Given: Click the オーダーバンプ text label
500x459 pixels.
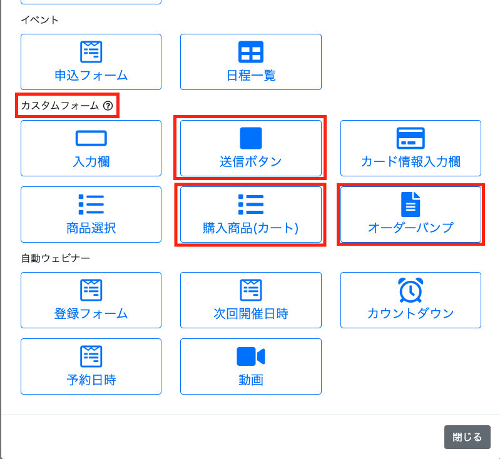Looking at the screenshot, I should pyautogui.click(x=411, y=228).
